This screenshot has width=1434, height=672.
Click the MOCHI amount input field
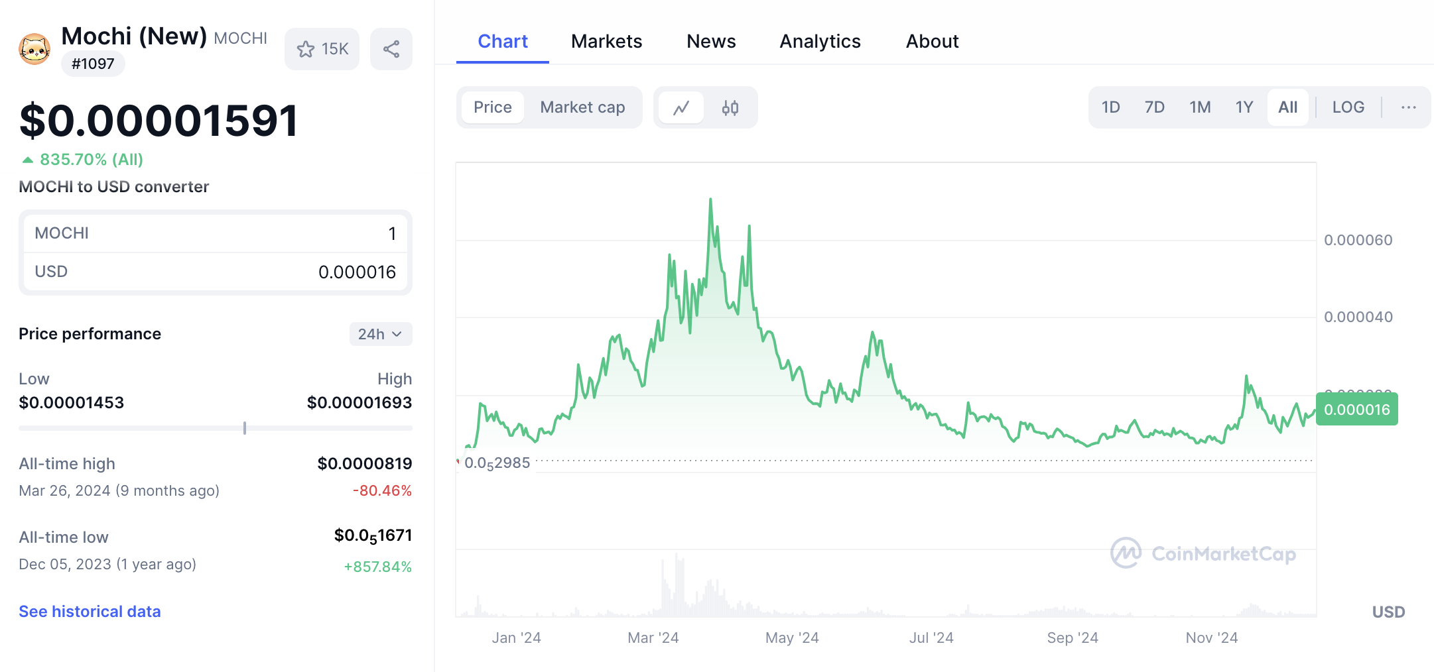216,233
